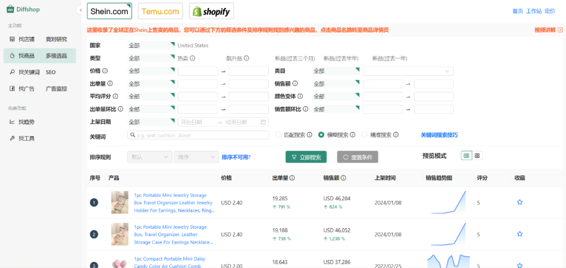Image resolution: width=566 pixels, height=268 pixels.
Task: Select 全部 for 类型 filter
Action: coord(151,58)
